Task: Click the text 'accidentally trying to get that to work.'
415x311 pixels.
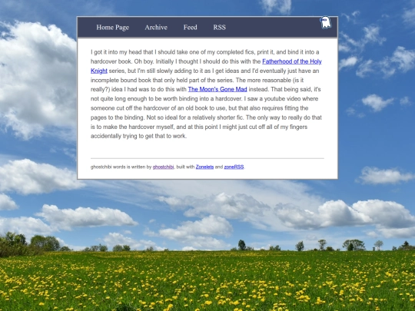Action: coord(138,136)
